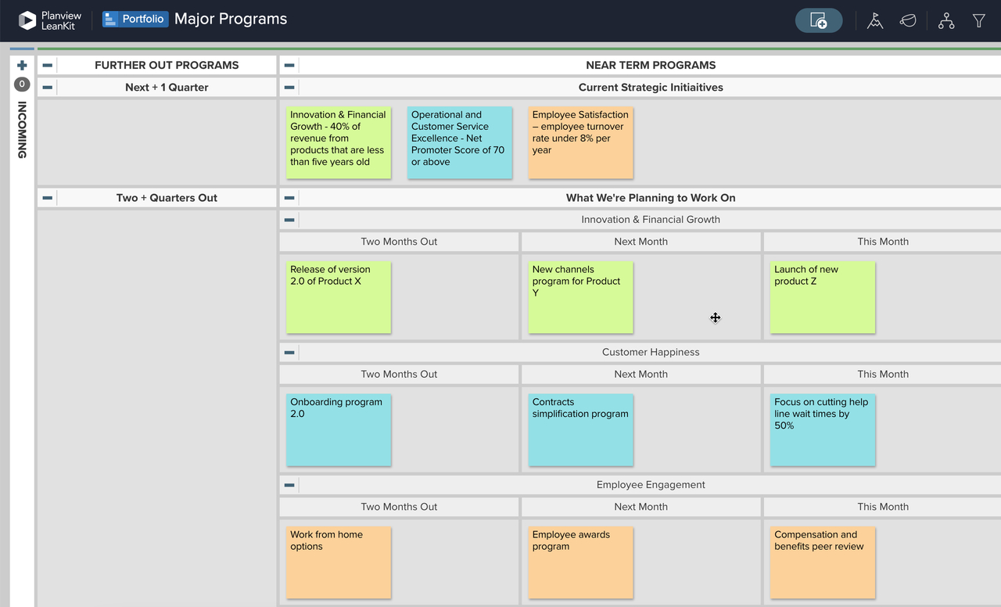
Task: Click the Near Term Programs lane header
Action: click(651, 65)
